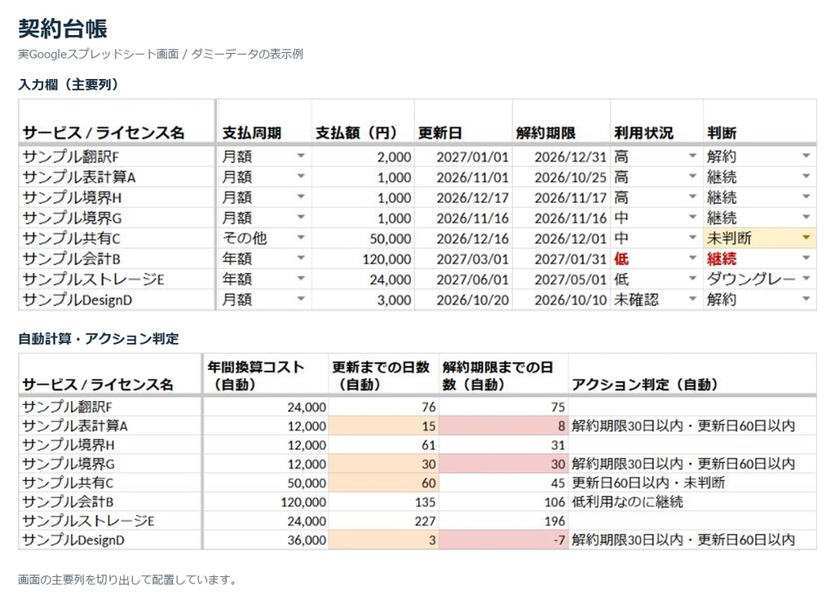Open 判断 dropdown for サンプル共有C
Screen dimensions: 835x595
tap(806, 237)
